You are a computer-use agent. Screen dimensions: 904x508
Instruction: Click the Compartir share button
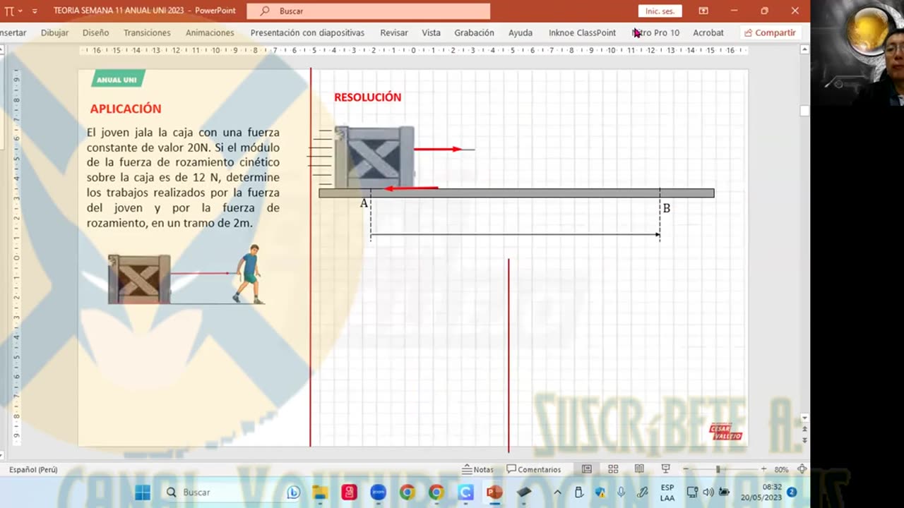coord(770,32)
